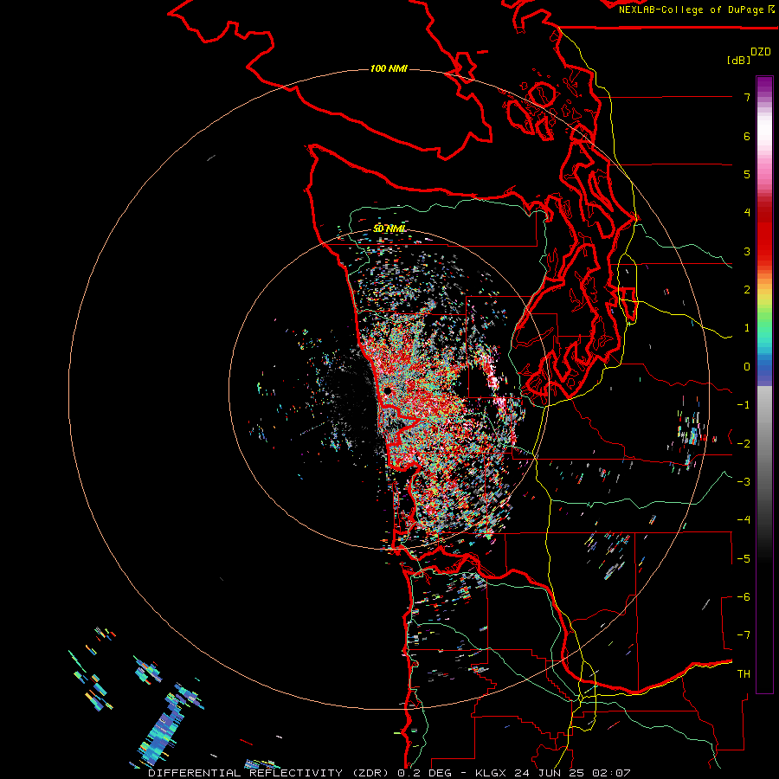Screen dimensions: 779x779
Task: Click the -7 value on color scale
Action: pyautogui.click(x=744, y=635)
